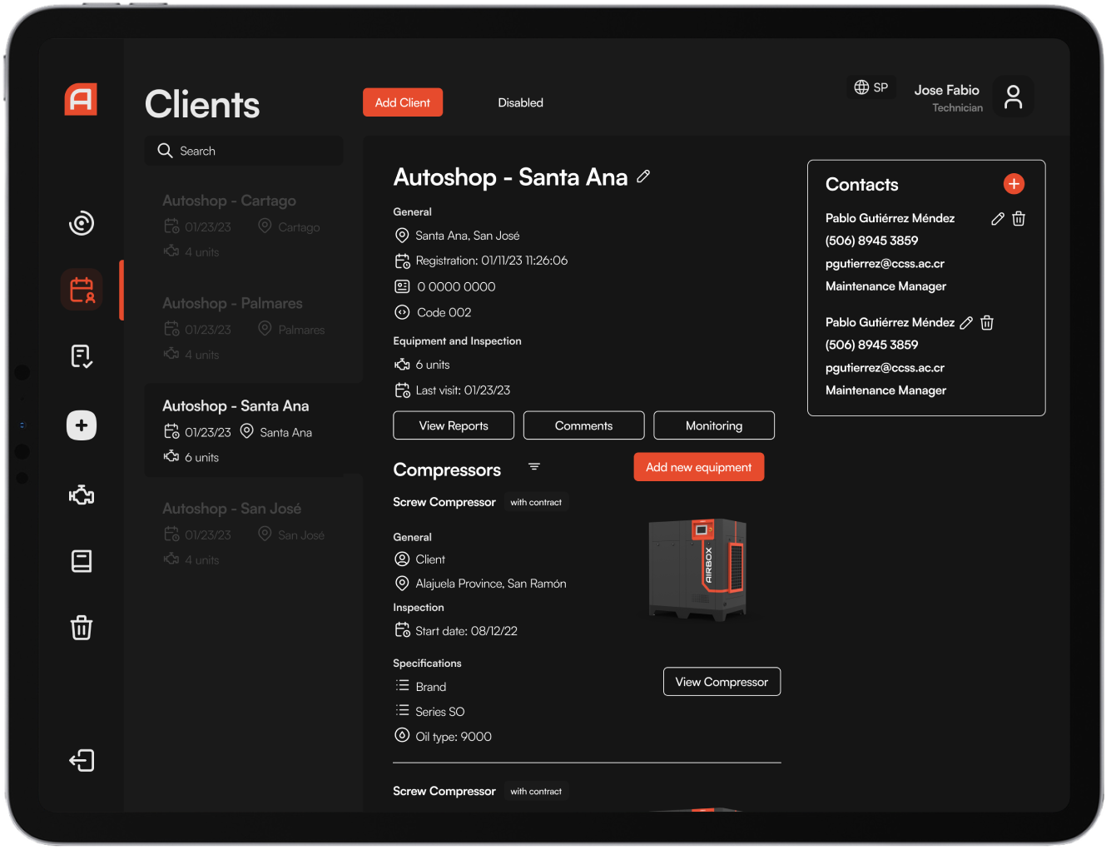Select the clients calendar icon in sidebar
This screenshot has width=1106, height=850.
[x=82, y=290]
